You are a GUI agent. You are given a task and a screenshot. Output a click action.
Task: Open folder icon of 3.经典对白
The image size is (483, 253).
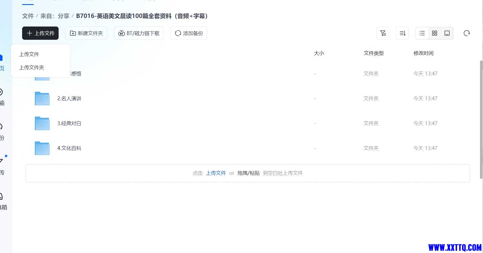pyautogui.click(x=42, y=123)
